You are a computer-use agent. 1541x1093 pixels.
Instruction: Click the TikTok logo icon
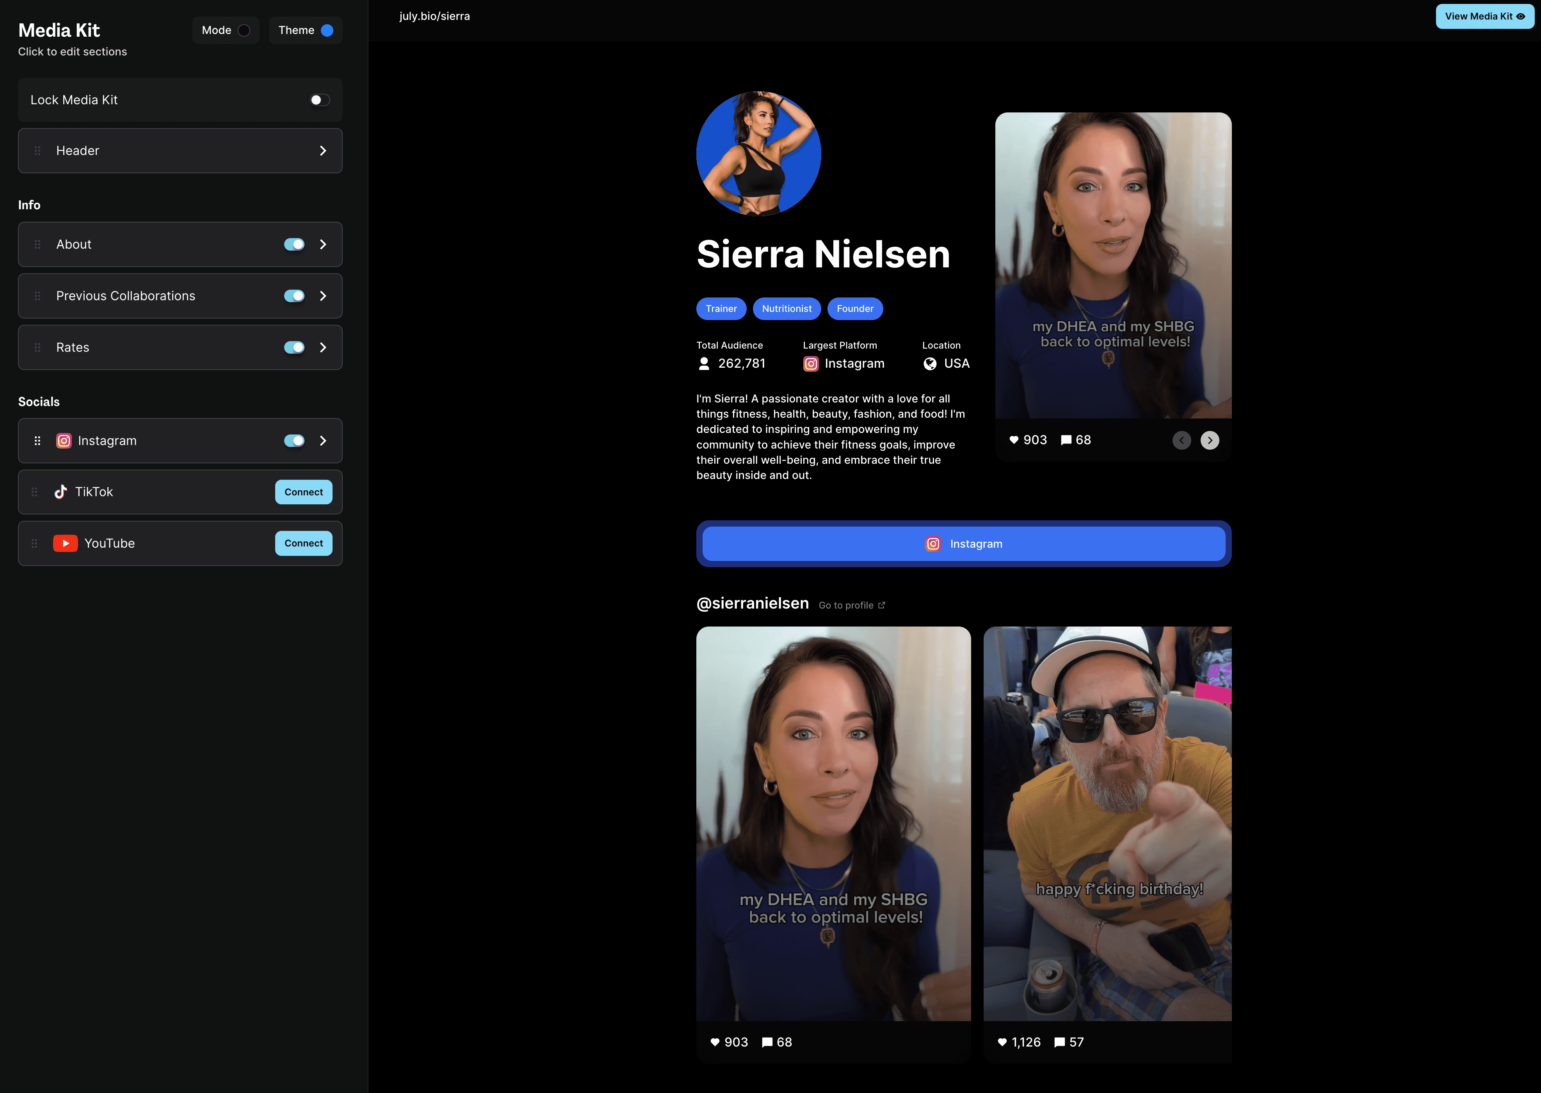(x=61, y=492)
